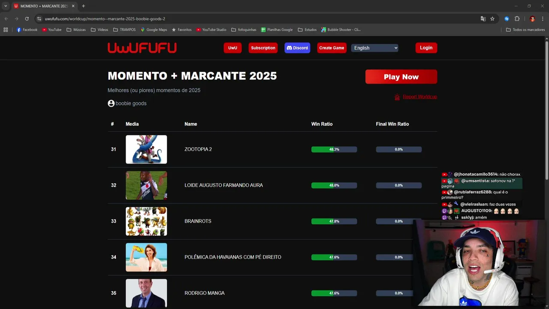Click the Media column header
This screenshot has width=549, height=309.
[x=132, y=124]
